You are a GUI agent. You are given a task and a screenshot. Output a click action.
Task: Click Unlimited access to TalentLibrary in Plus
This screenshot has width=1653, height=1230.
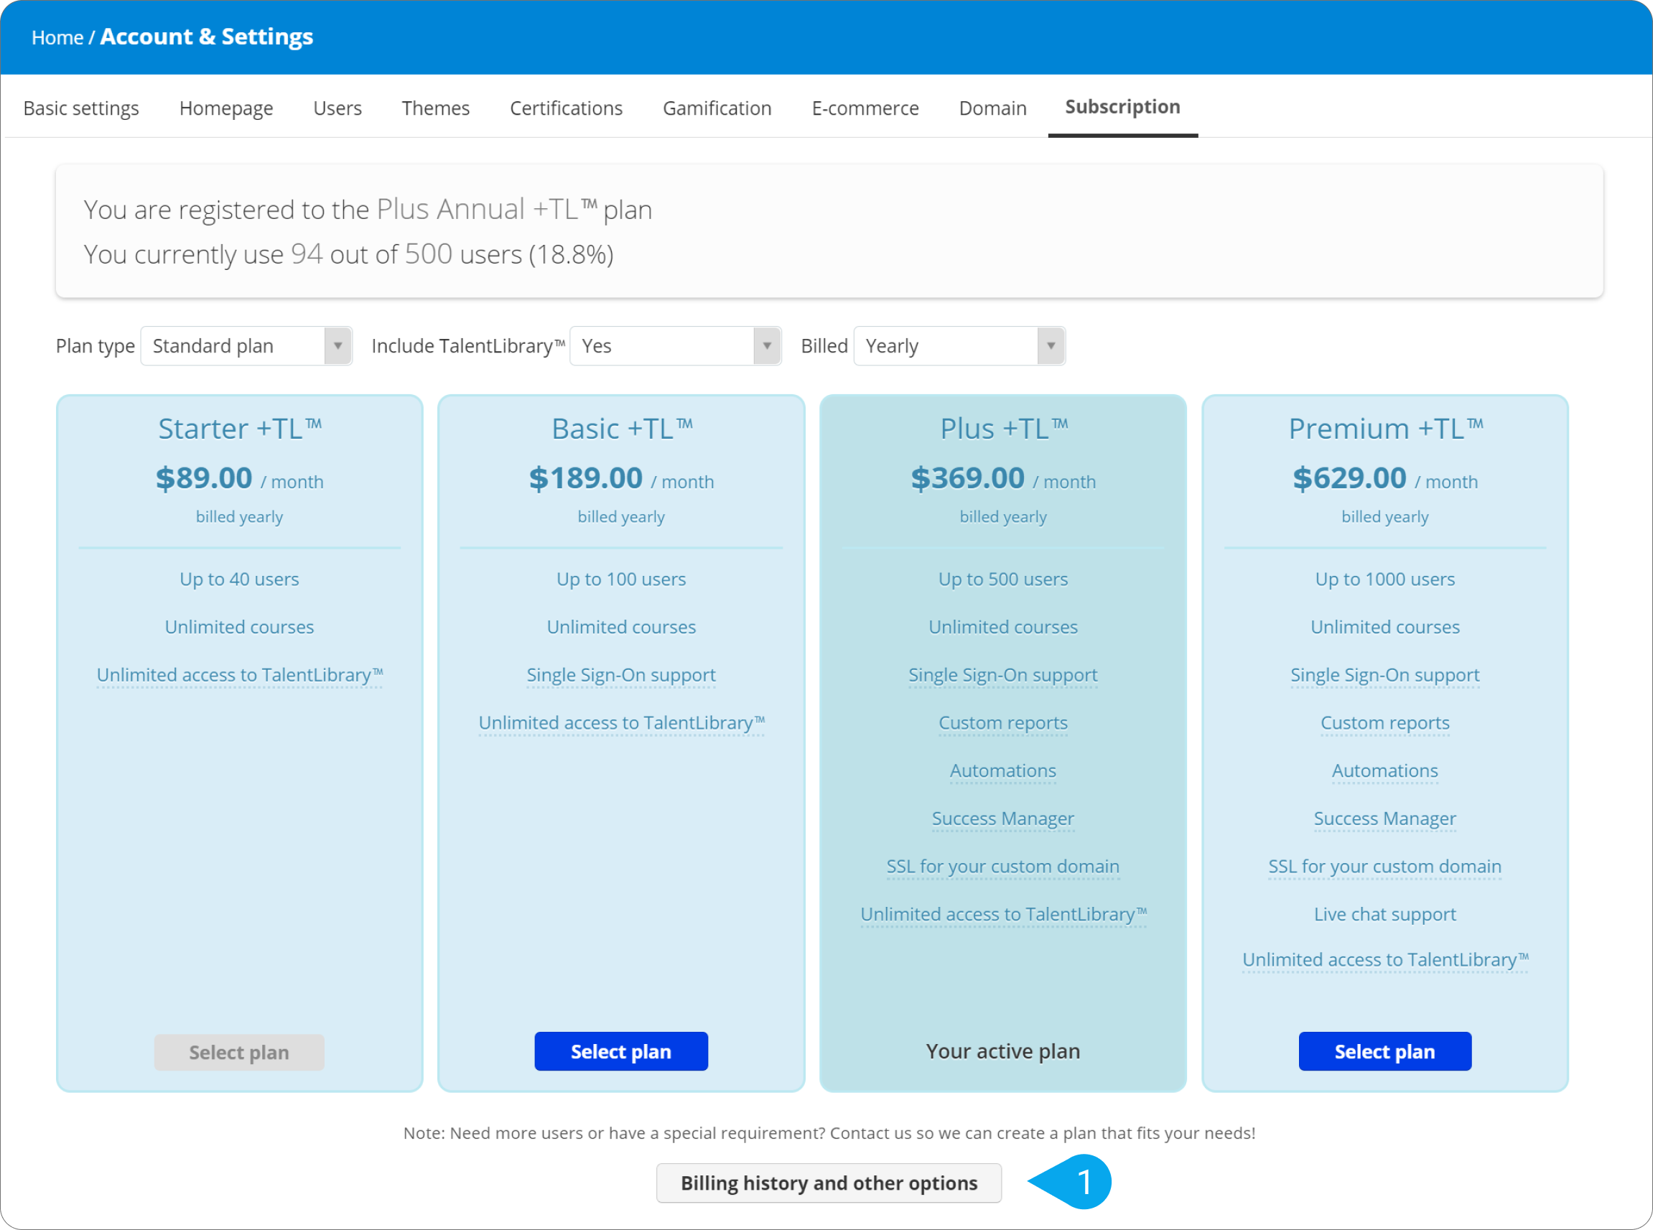tap(1004, 913)
